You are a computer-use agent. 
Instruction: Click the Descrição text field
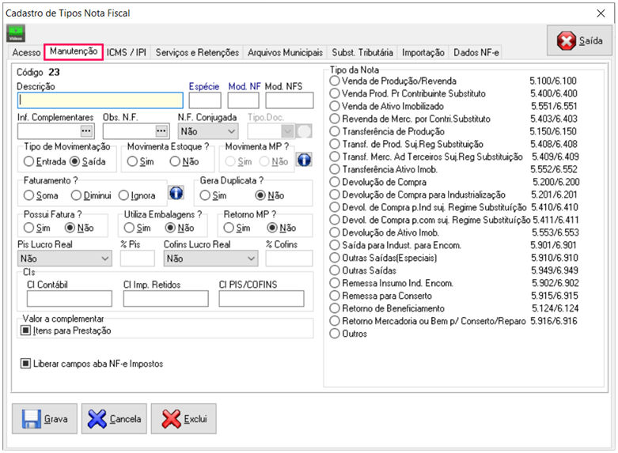(100, 100)
